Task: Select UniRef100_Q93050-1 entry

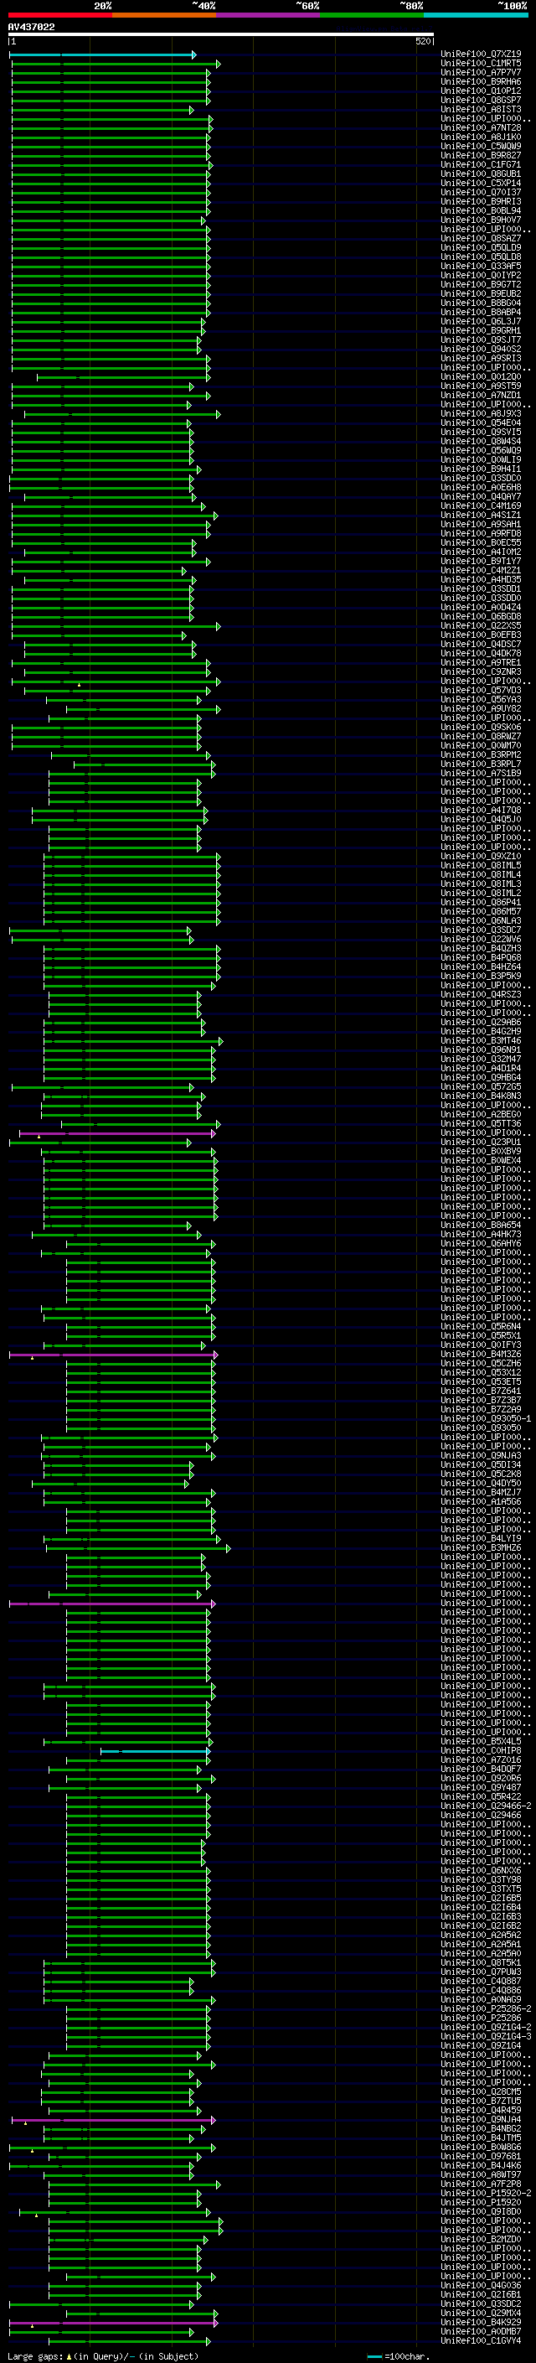Action: coord(486,1419)
